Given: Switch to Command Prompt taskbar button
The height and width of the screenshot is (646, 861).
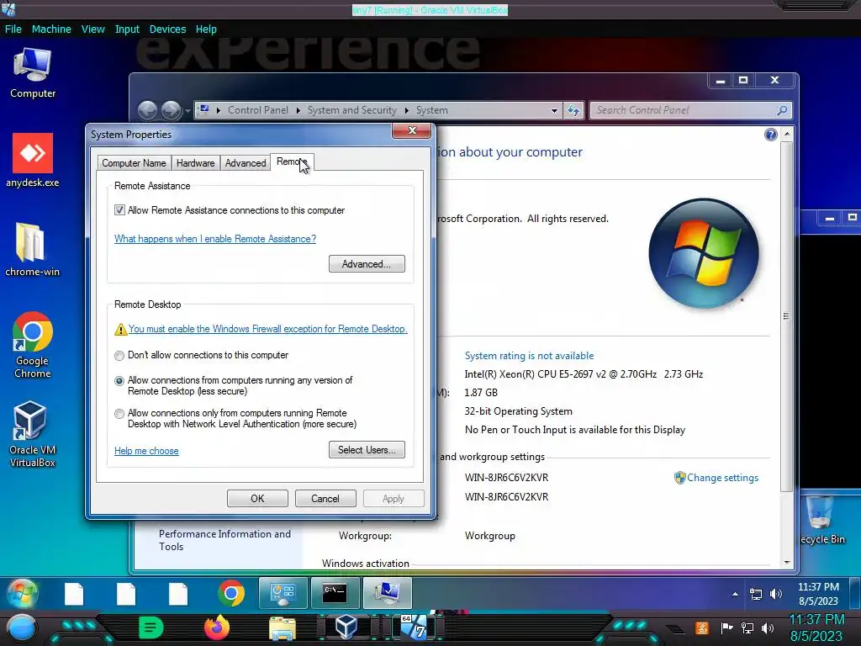Looking at the screenshot, I should pos(335,593).
